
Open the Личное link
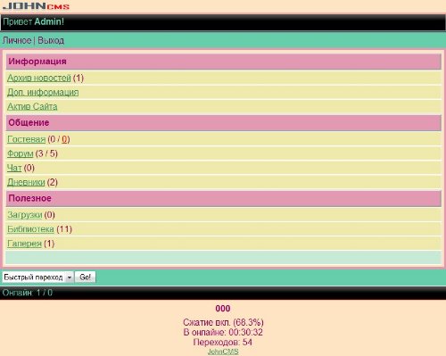pyautogui.click(x=17, y=40)
